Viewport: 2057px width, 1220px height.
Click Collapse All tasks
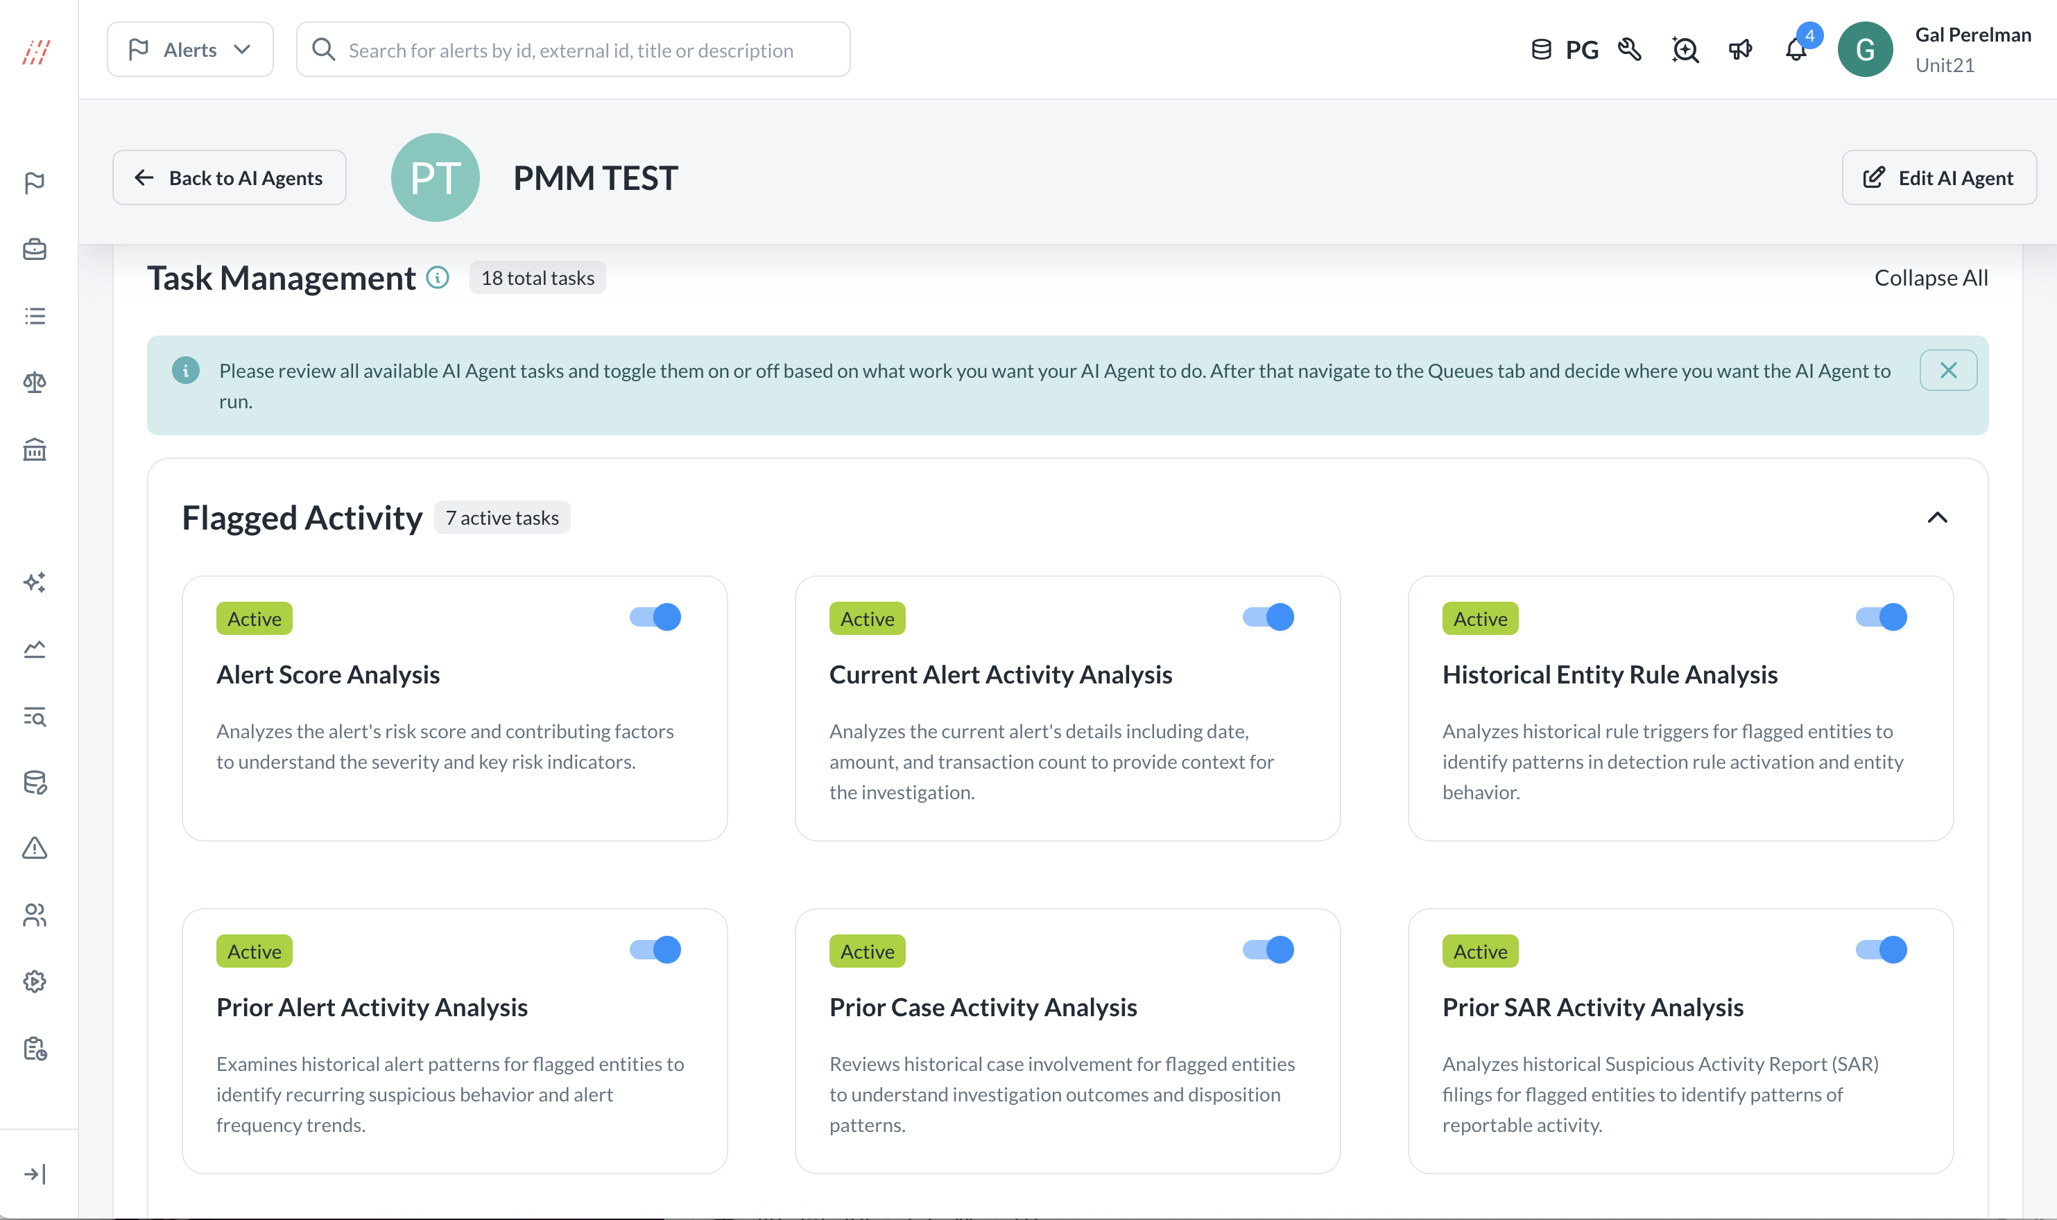(x=1931, y=278)
